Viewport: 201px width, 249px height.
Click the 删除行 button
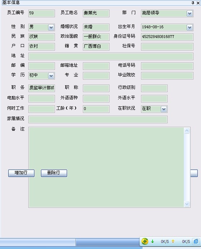[x=54, y=173]
